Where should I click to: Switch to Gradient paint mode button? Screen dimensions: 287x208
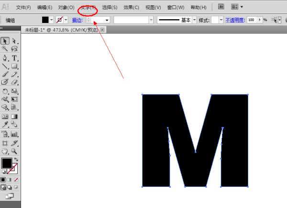click(10, 179)
